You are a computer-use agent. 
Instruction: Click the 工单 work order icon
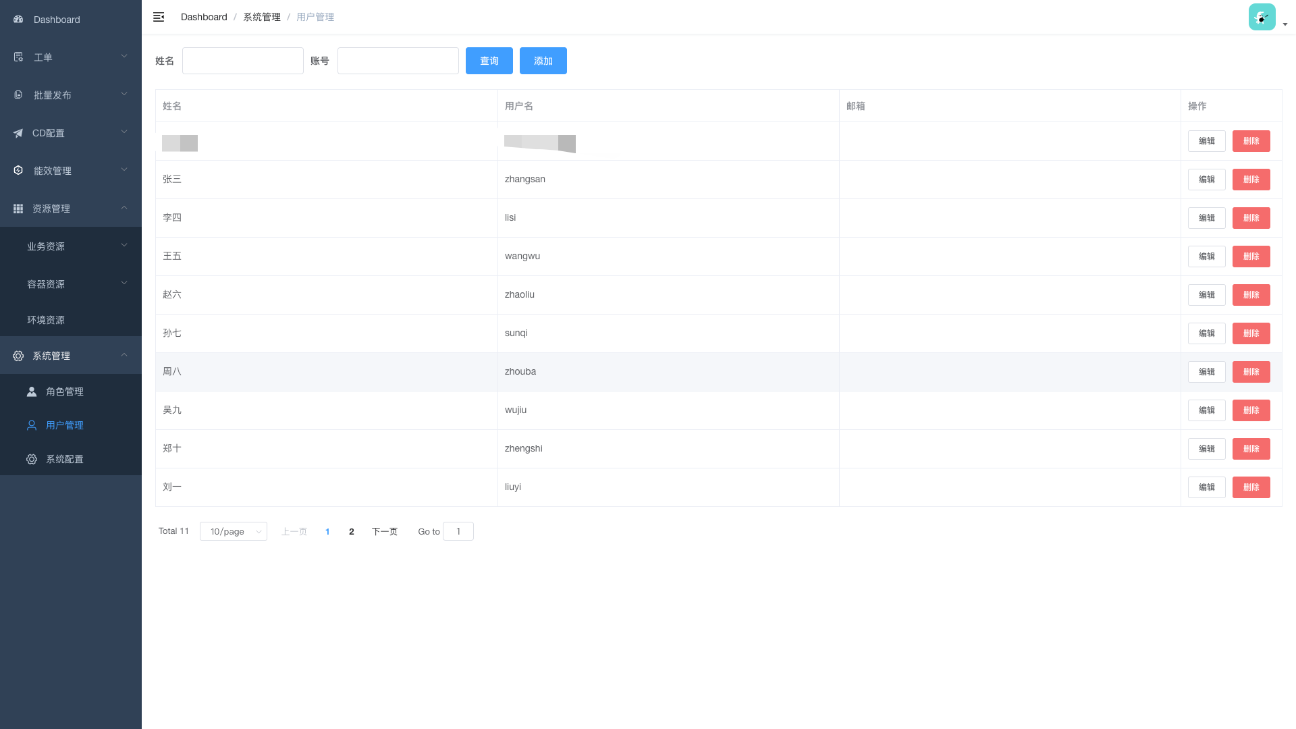[x=18, y=57]
